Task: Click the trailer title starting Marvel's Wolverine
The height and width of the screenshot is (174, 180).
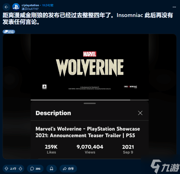Action: [x=88, y=132]
